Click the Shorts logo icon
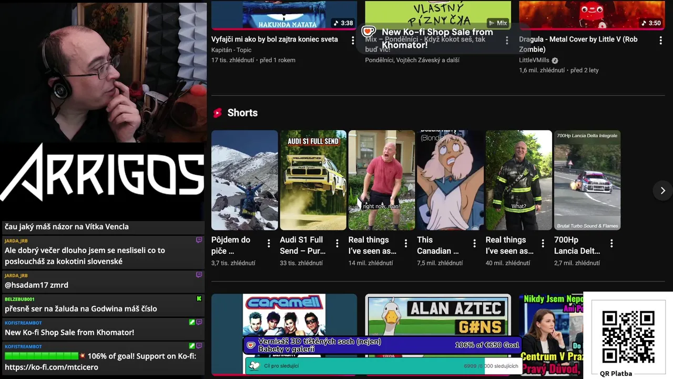This screenshot has height=379, width=673. [x=217, y=113]
